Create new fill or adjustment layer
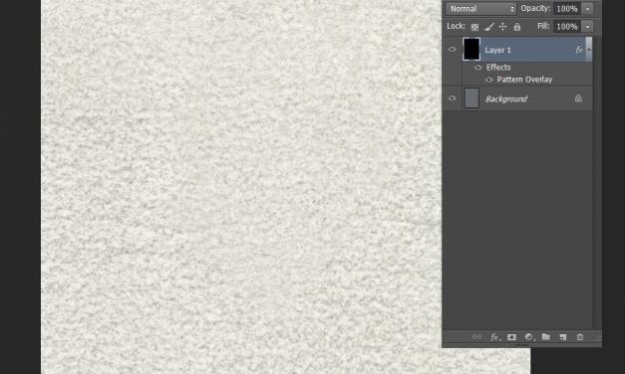The width and height of the screenshot is (625, 374). click(x=529, y=337)
